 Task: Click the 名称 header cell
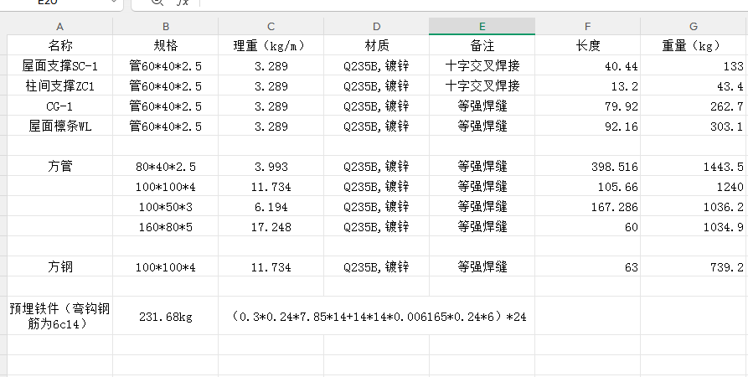pos(59,45)
